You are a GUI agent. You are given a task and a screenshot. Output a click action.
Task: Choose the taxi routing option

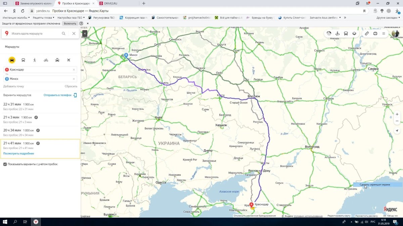pyautogui.click(x=57, y=60)
